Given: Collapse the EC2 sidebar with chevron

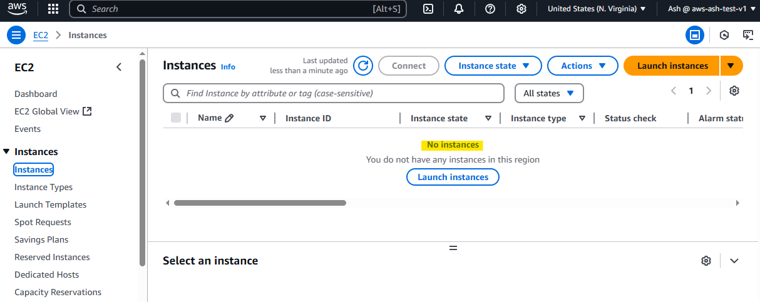Looking at the screenshot, I should 119,68.
